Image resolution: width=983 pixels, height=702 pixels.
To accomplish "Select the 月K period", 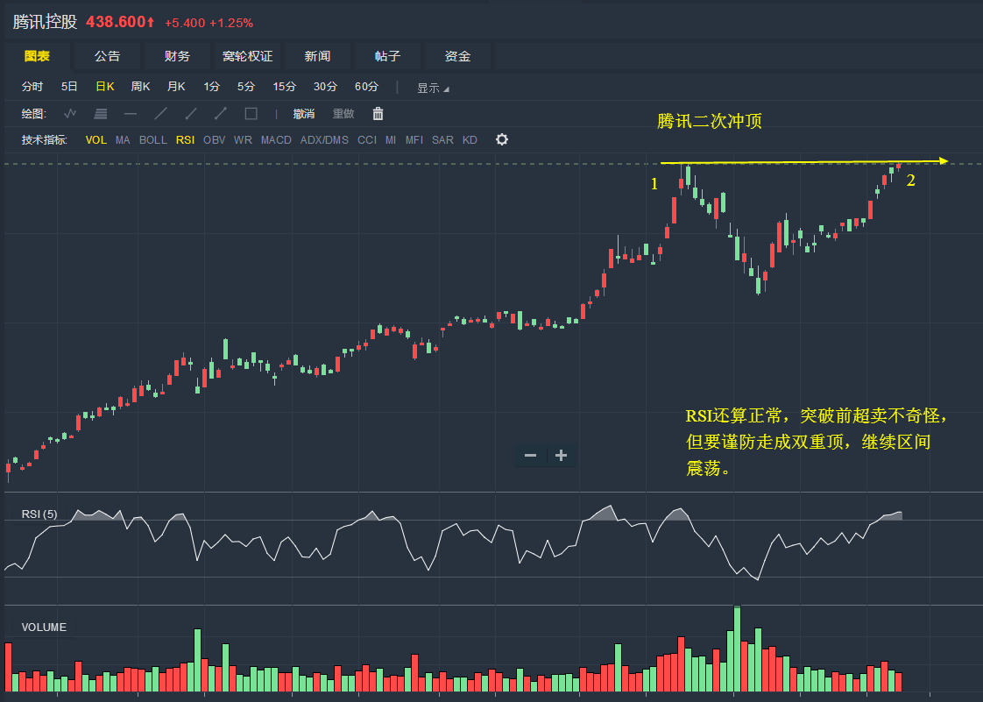I will (x=176, y=87).
